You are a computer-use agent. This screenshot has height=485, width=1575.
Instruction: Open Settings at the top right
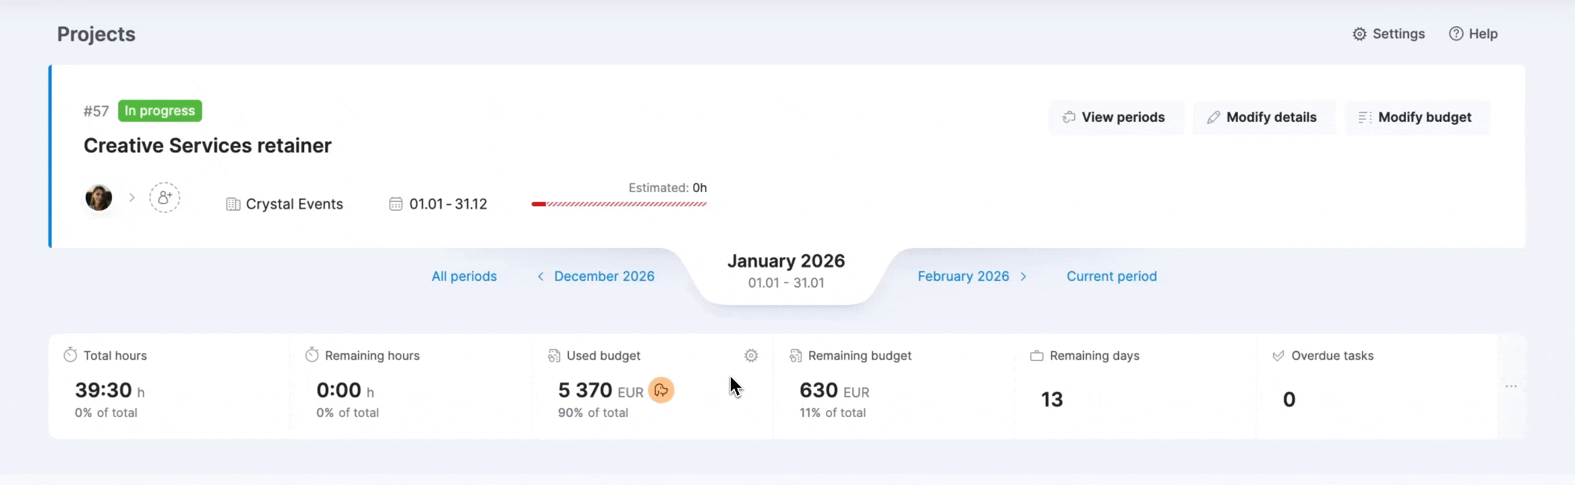click(1389, 34)
